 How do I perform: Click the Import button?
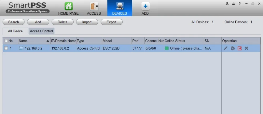tap(87, 22)
